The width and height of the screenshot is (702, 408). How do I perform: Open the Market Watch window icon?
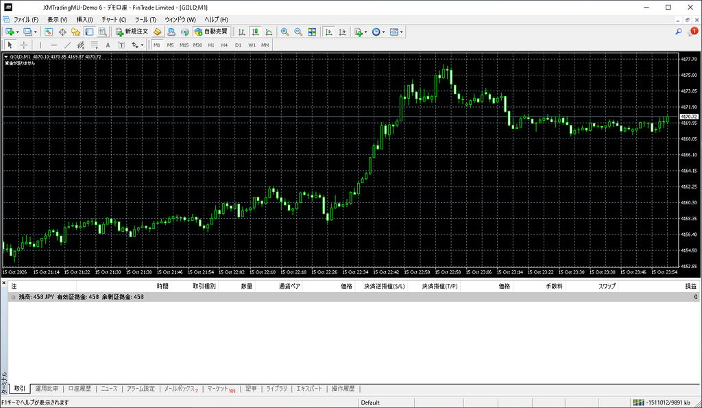(49, 32)
